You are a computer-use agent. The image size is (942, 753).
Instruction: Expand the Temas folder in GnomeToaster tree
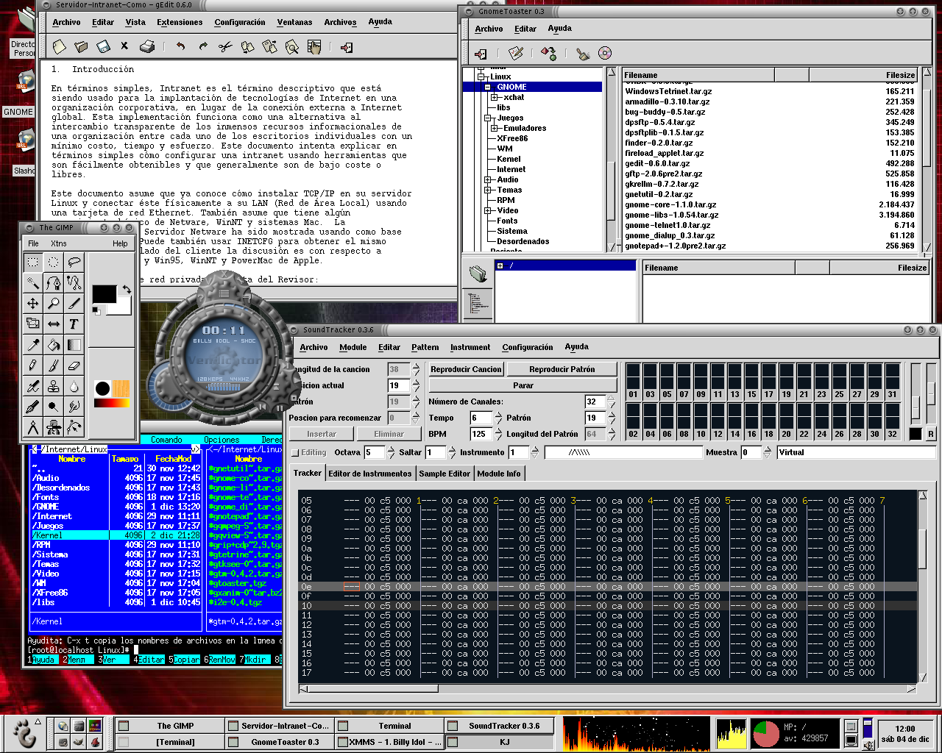point(488,190)
